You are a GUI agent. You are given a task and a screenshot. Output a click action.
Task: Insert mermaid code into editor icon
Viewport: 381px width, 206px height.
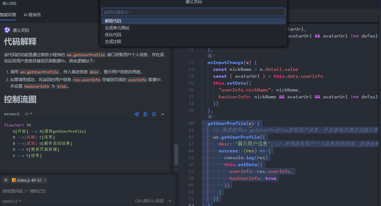136,114
